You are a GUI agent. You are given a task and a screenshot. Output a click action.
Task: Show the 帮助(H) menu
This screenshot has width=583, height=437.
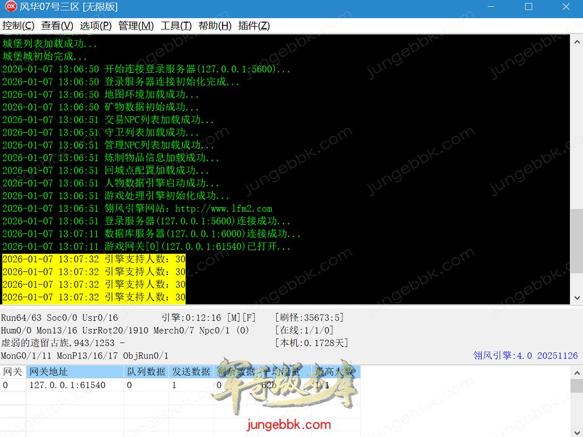coord(215,26)
